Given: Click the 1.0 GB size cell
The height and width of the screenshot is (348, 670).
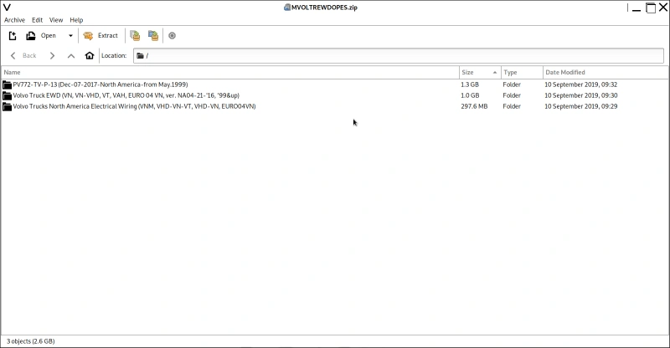Looking at the screenshot, I should coord(470,95).
